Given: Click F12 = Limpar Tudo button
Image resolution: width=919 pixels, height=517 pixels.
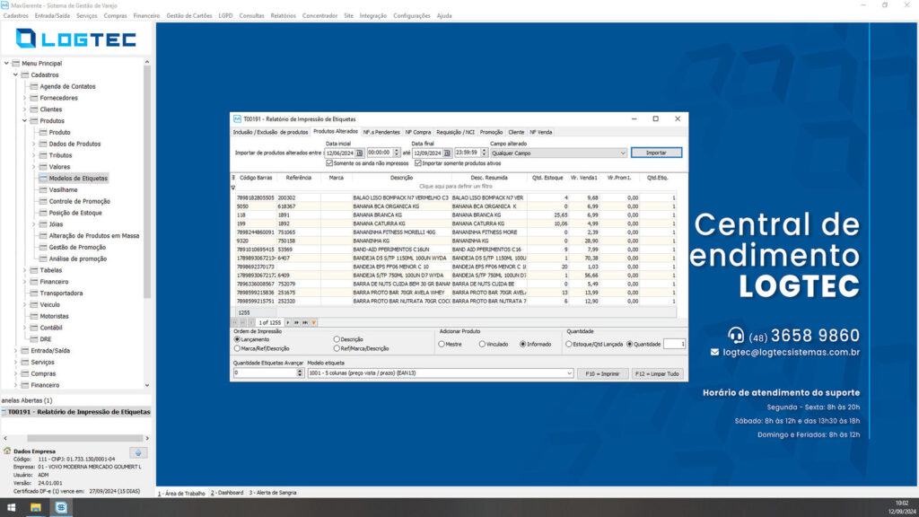Looking at the screenshot, I should [x=657, y=373].
